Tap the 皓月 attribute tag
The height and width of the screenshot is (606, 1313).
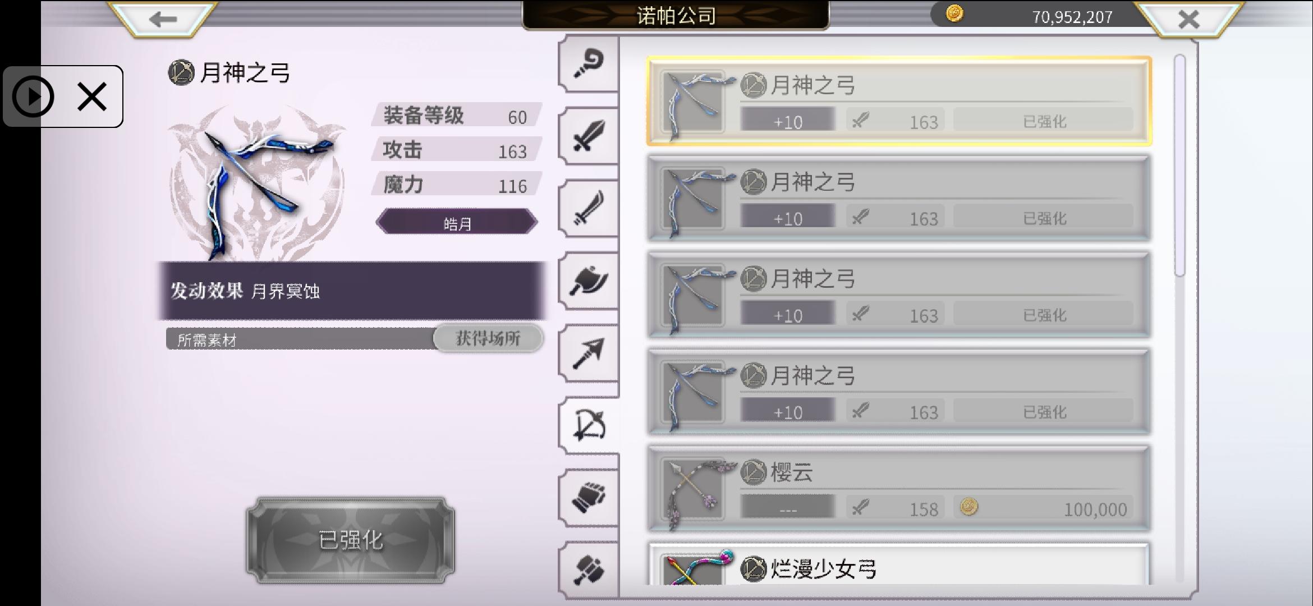point(457,223)
